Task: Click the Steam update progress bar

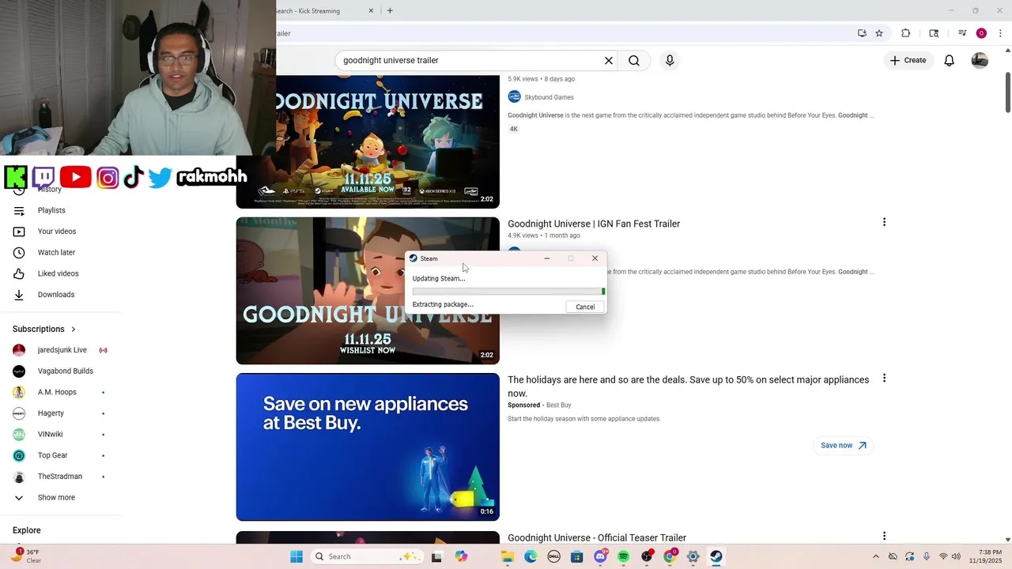Action: tap(508, 292)
